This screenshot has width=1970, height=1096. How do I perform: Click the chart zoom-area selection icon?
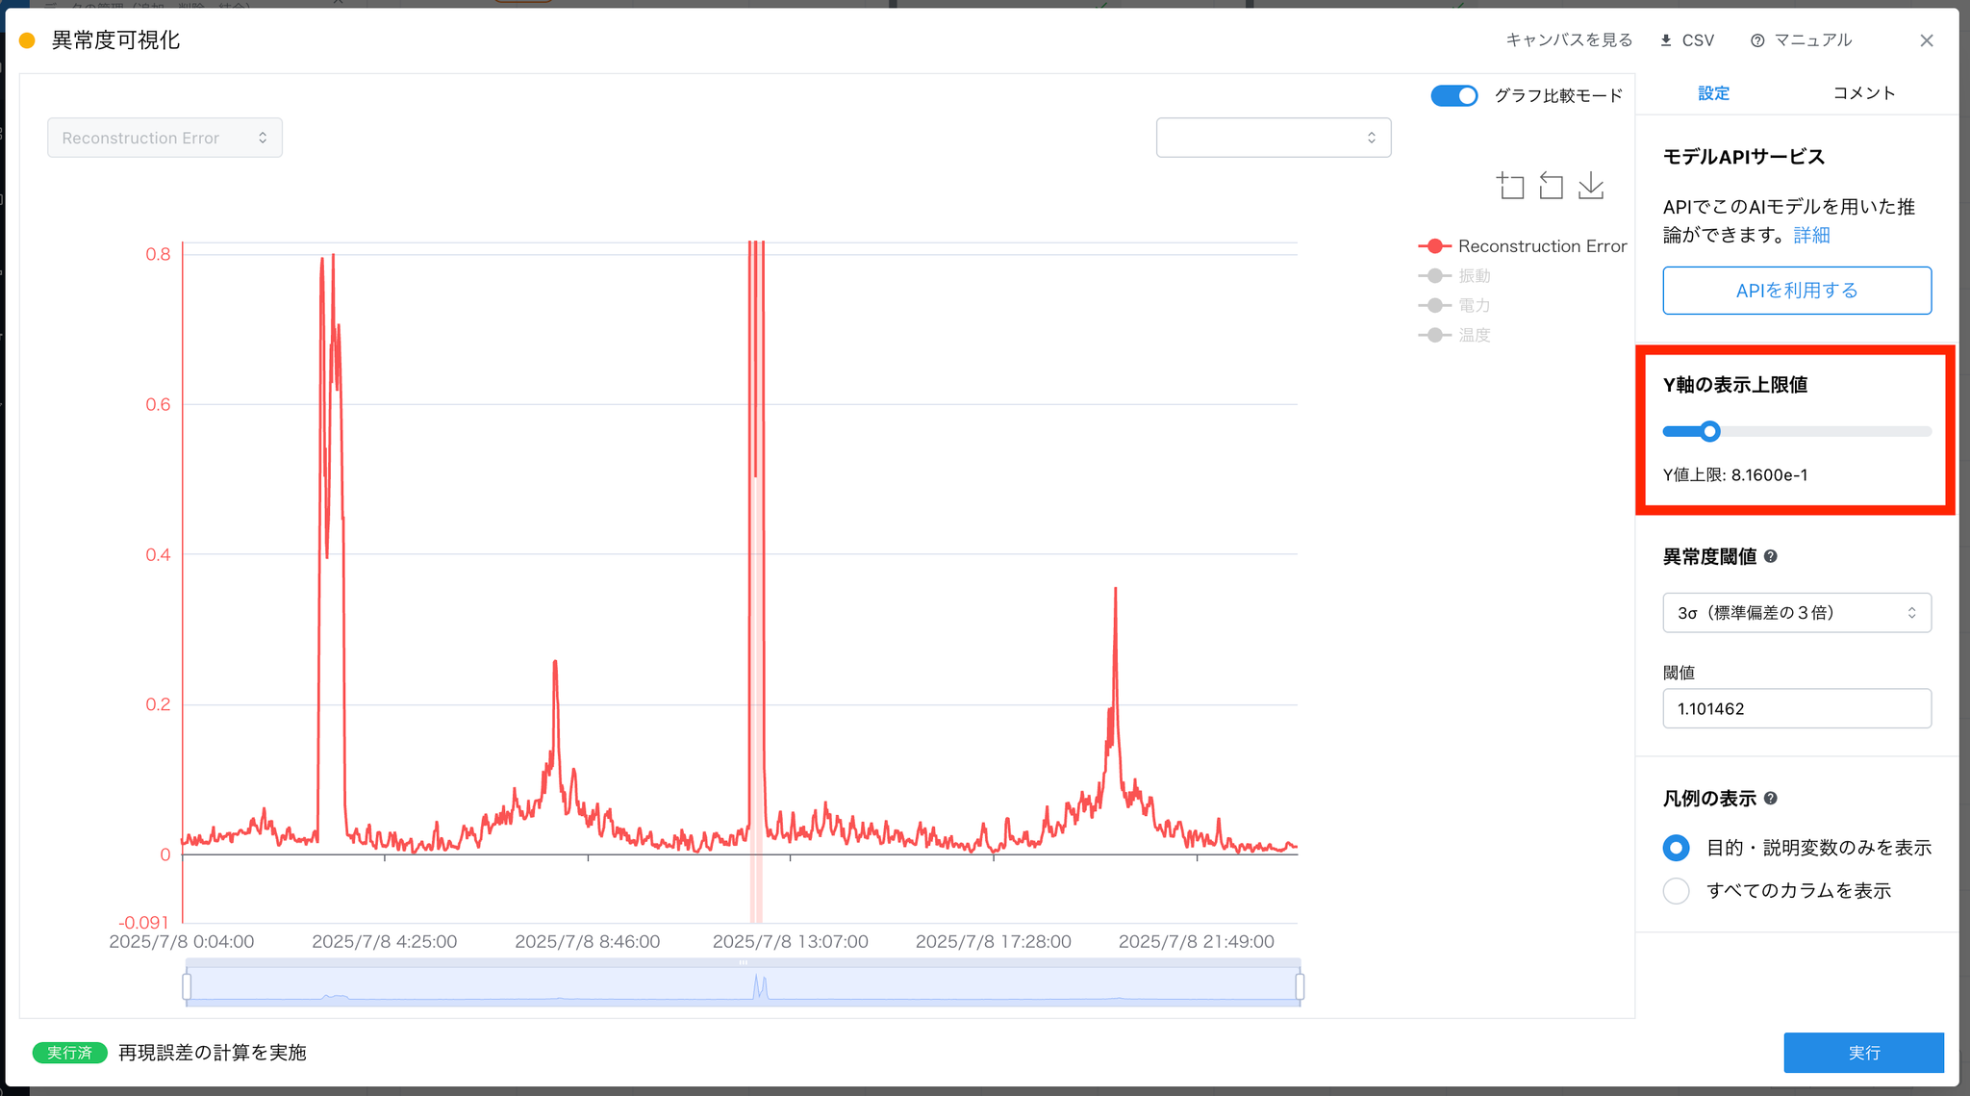pos(1510,186)
